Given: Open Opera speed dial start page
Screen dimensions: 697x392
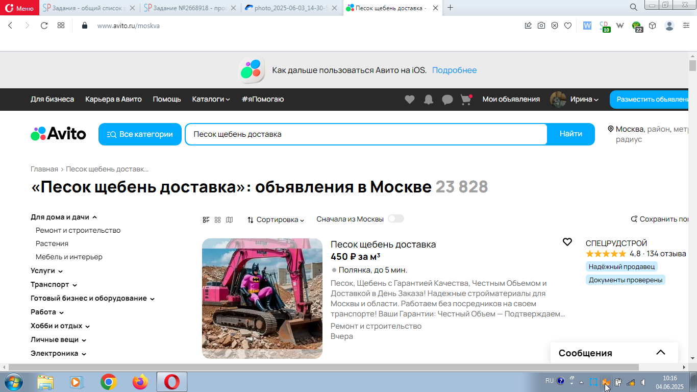Looking at the screenshot, I should tap(61, 26).
